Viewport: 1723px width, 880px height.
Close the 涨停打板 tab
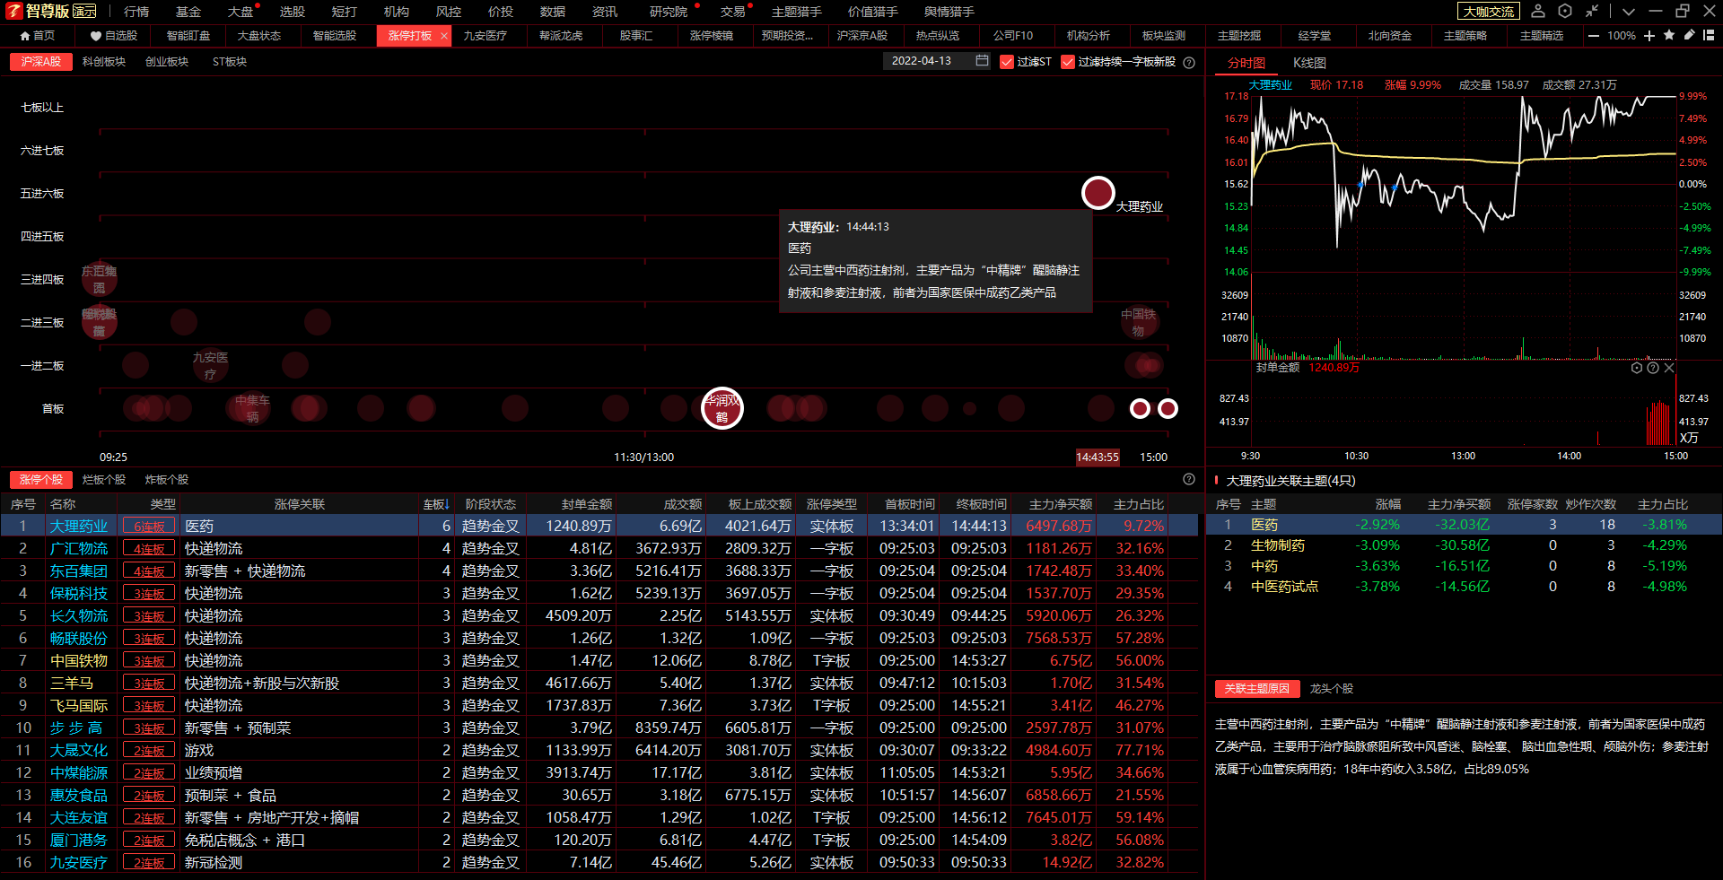[443, 36]
